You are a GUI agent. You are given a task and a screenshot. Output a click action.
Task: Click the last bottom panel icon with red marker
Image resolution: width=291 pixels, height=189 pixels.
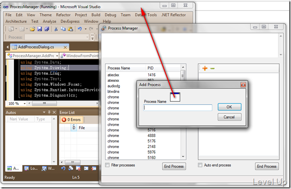pos(94,168)
